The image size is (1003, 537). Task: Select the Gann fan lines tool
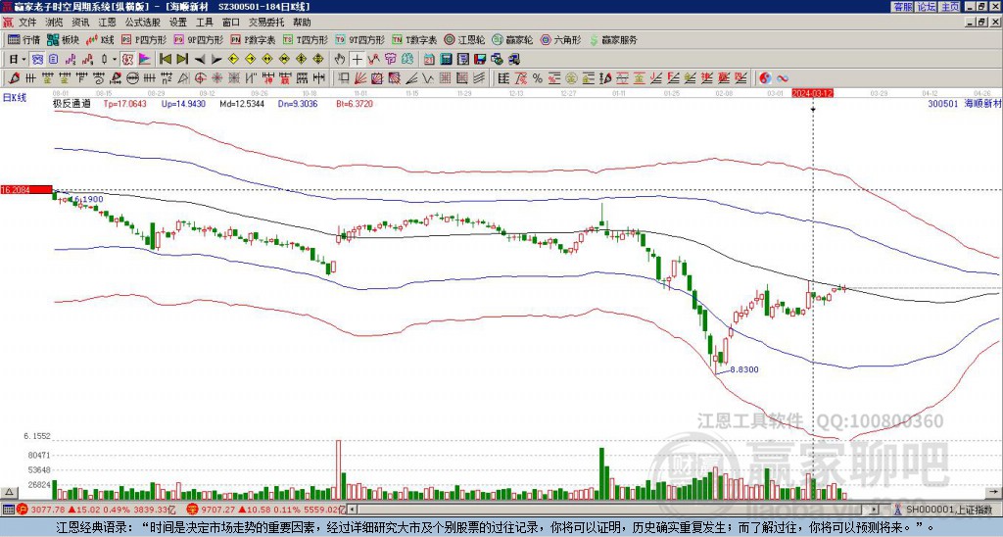pos(360,78)
